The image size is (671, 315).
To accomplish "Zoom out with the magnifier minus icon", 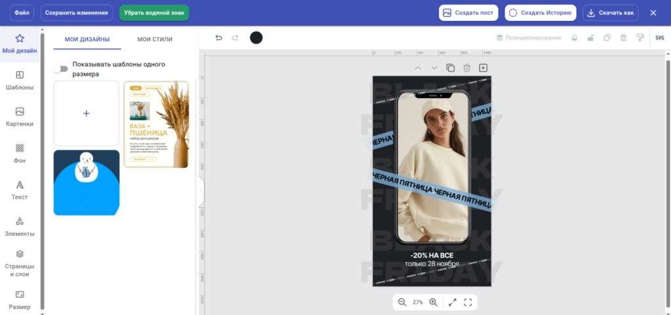I will [402, 302].
